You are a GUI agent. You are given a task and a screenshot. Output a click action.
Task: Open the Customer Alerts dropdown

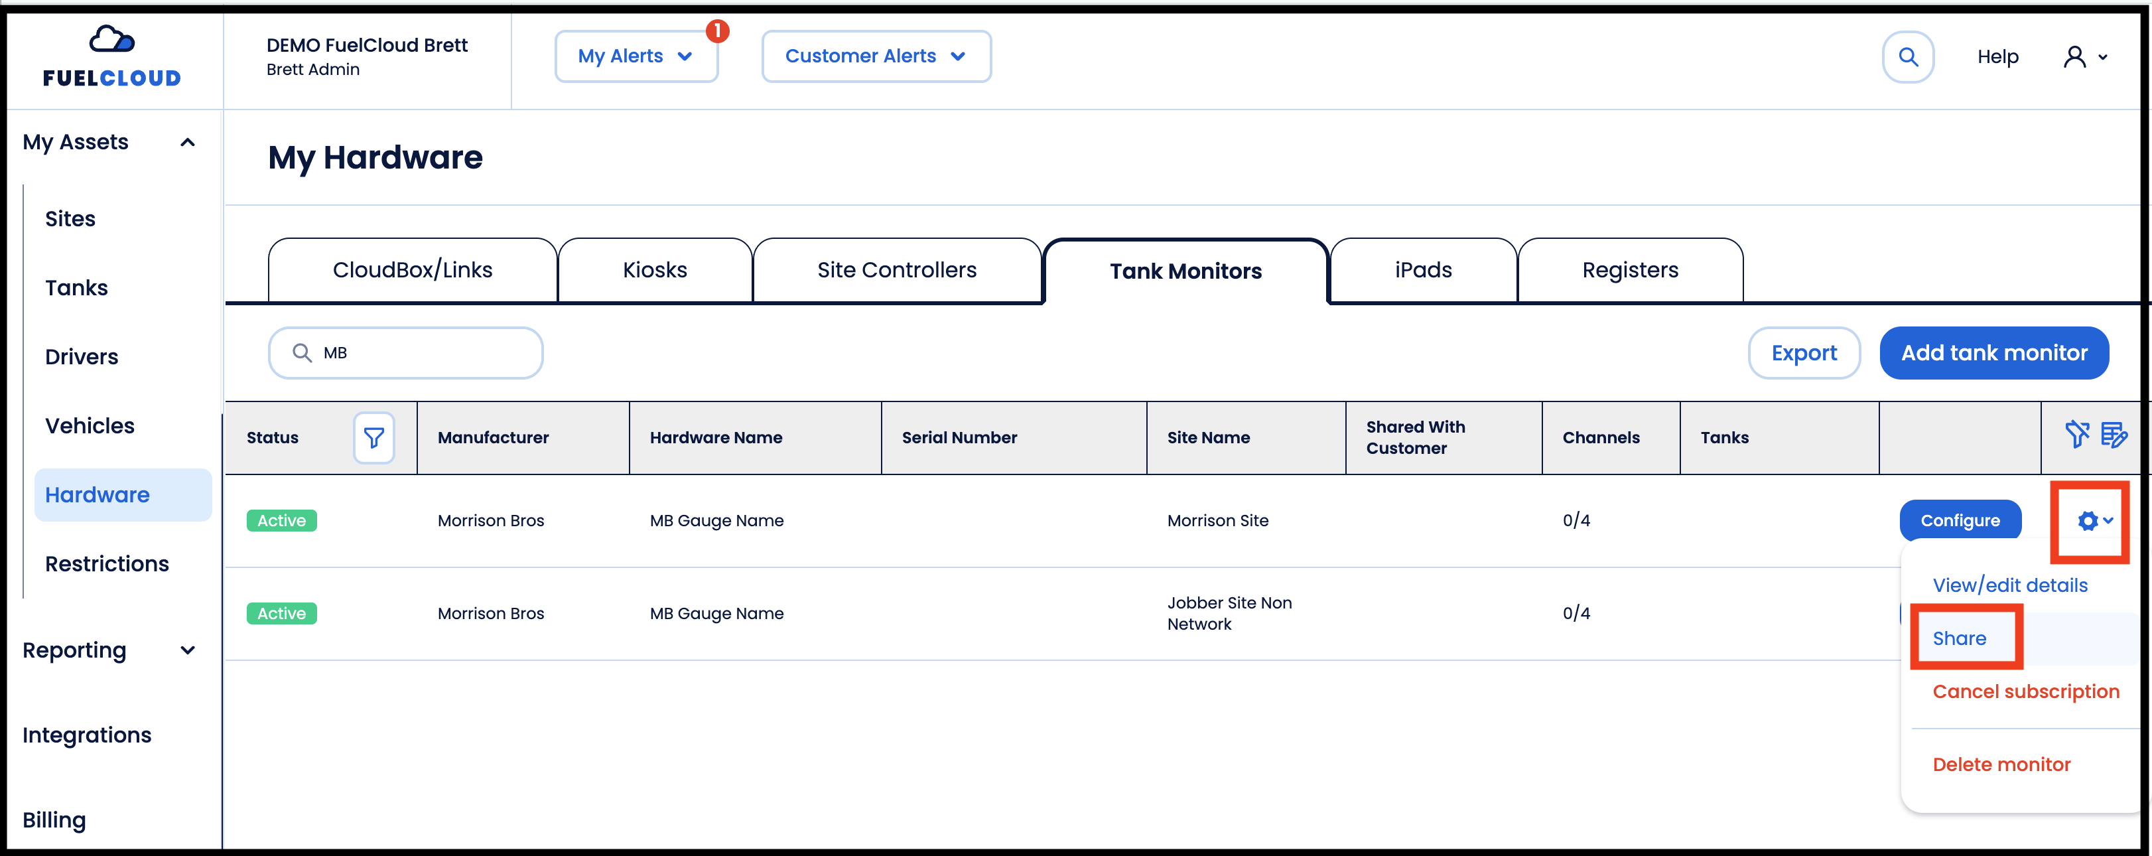pos(876,56)
